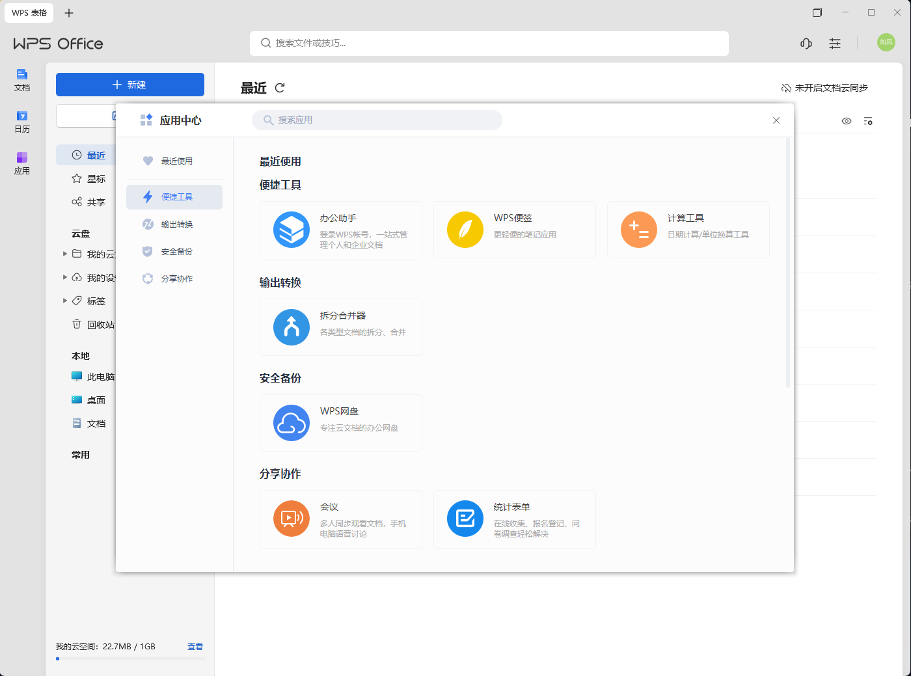The height and width of the screenshot is (676, 911).
Task: Click the green user avatar
Action: click(x=886, y=42)
